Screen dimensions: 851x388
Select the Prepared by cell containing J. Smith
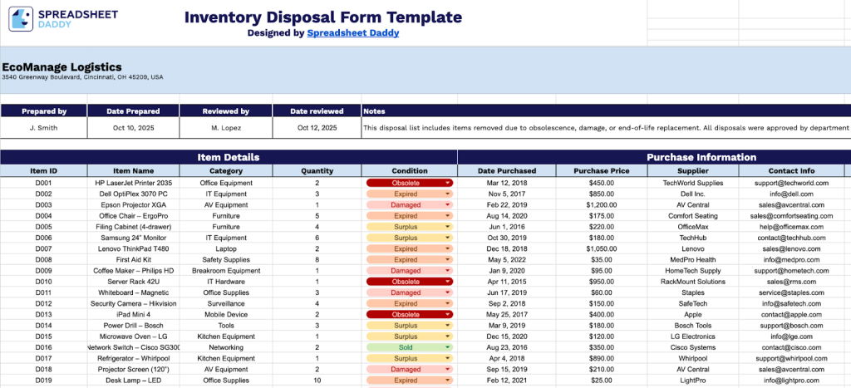tap(43, 128)
